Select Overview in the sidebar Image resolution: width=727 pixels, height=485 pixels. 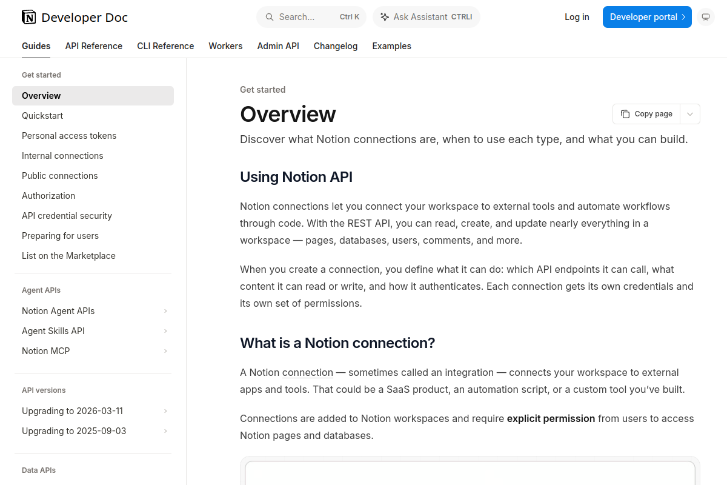coord(93,96)
